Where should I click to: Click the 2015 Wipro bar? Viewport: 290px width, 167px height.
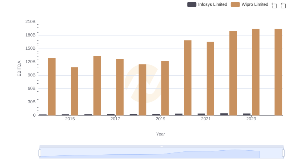tap(74, 91)
